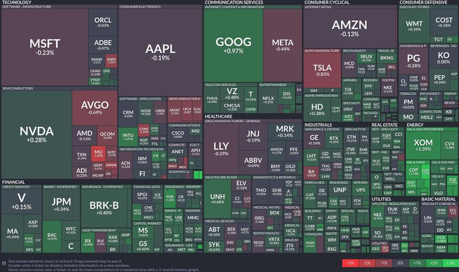The image size is (459, 272).
Task: Open the BRK-B insurance tile
Action: point(104,208)
